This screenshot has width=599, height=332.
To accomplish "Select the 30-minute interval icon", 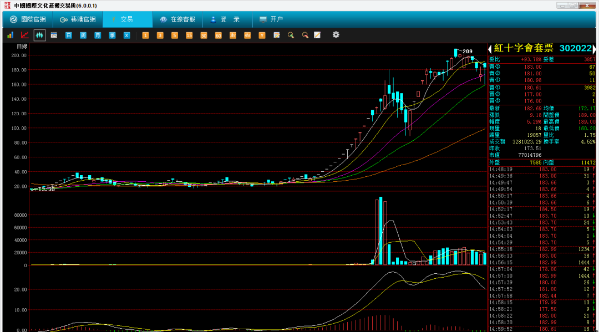I will pos(203,35).
